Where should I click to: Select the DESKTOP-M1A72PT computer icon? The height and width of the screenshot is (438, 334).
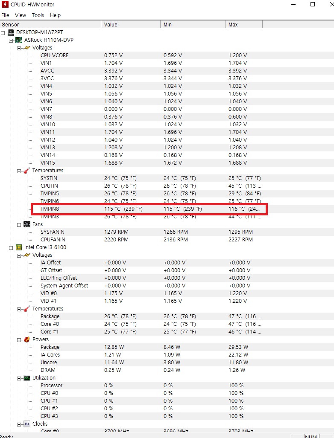click(11, 32)
